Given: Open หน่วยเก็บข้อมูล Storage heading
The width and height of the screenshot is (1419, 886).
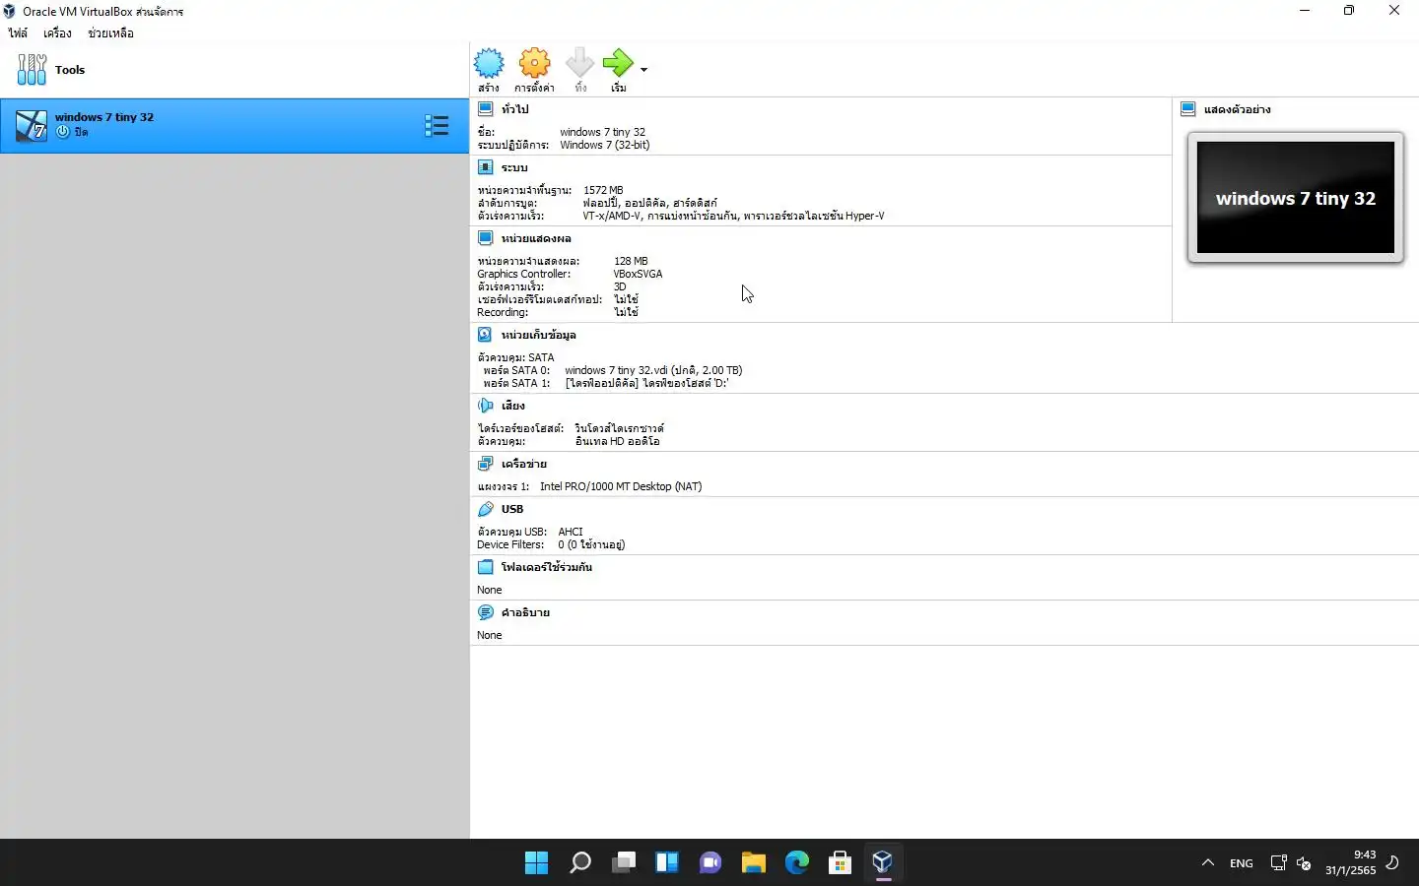Looking at the screenshot, I should pos(538,335).
